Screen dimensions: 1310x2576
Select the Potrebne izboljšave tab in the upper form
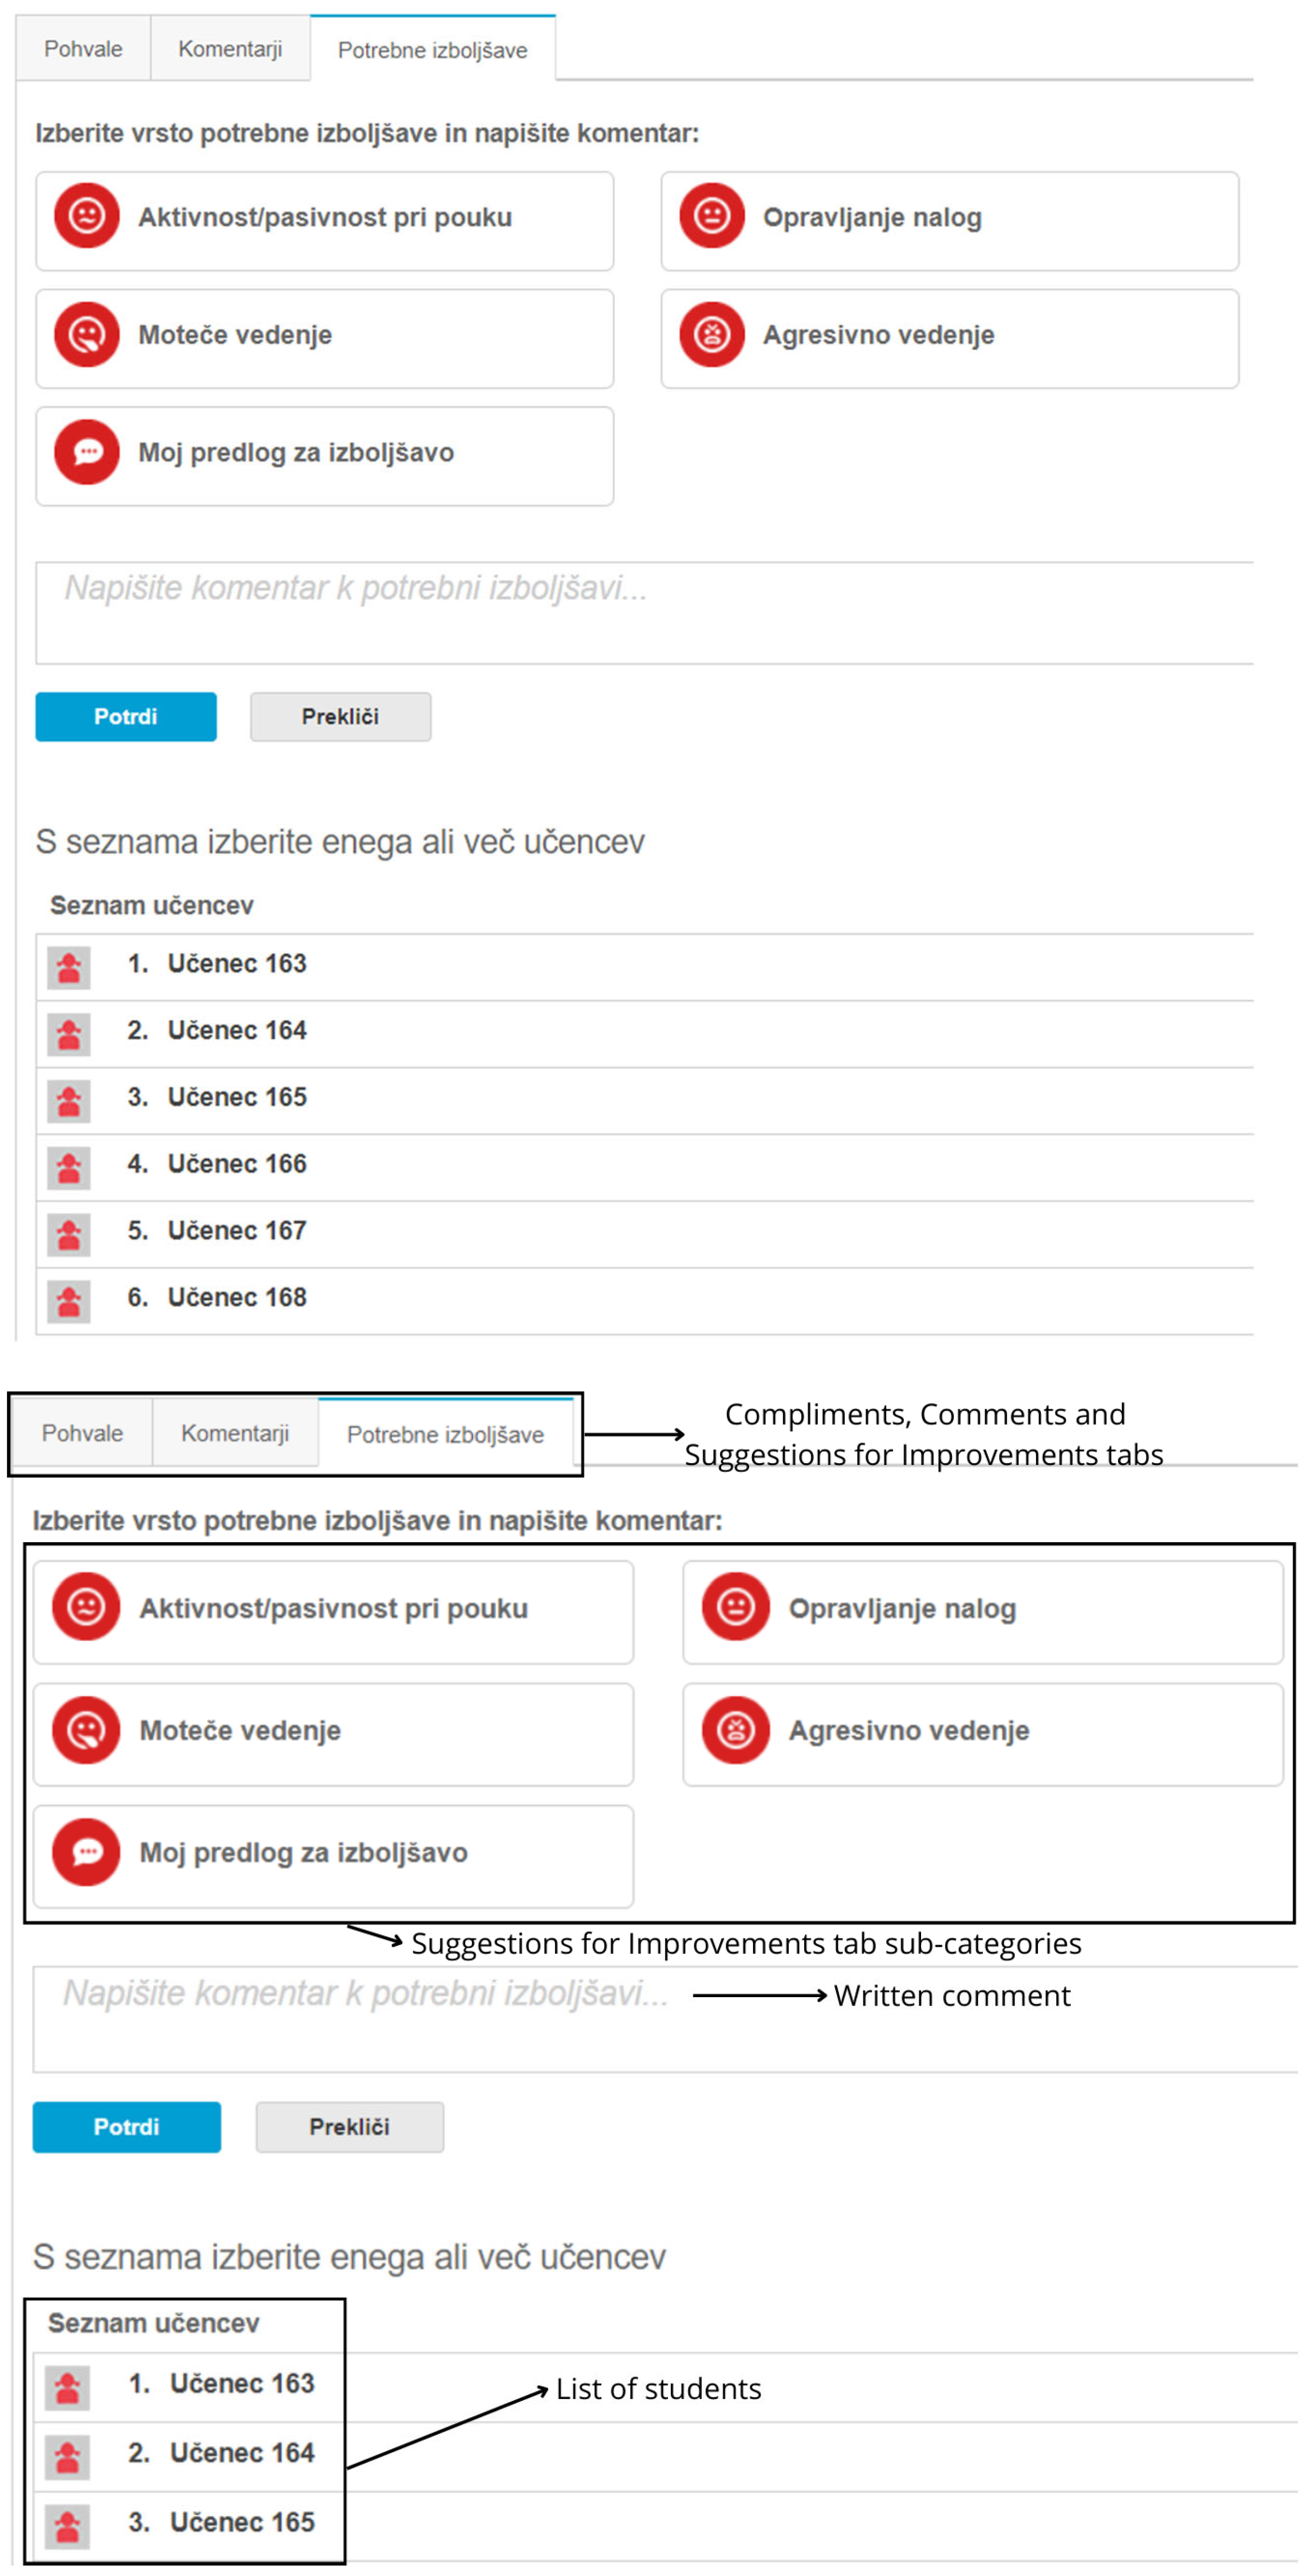point(432,50)
